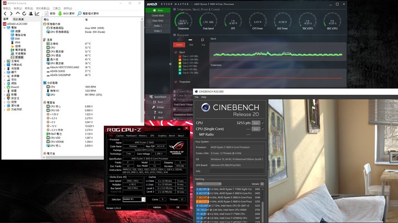This screenshot has width=398, height=223.
Task: Click Import/Export in Ryzen Master
Action: (x=158, y=97)
